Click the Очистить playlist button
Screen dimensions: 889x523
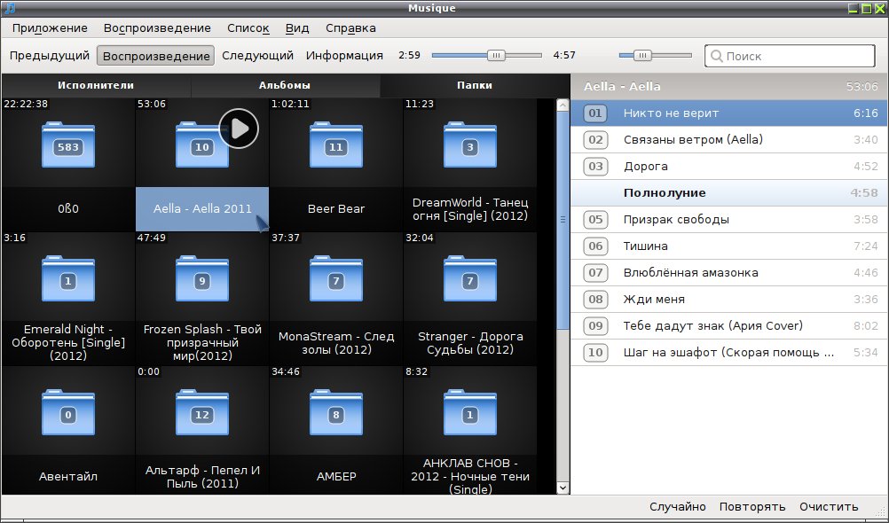click(x=829, y=506)
